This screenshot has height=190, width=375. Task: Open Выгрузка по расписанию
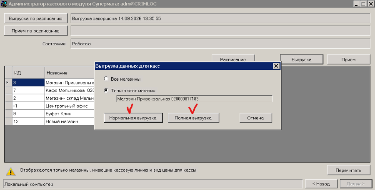coord(36,18)
